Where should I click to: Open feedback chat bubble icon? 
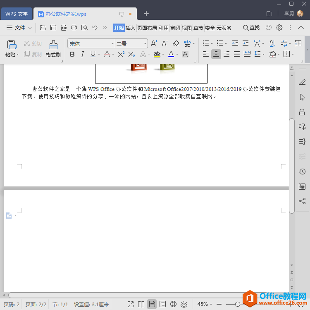(269, 27)
